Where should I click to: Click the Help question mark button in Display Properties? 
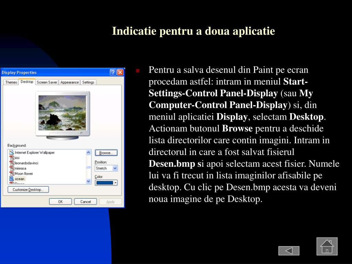pyautogui.click(x=113, y=72)
